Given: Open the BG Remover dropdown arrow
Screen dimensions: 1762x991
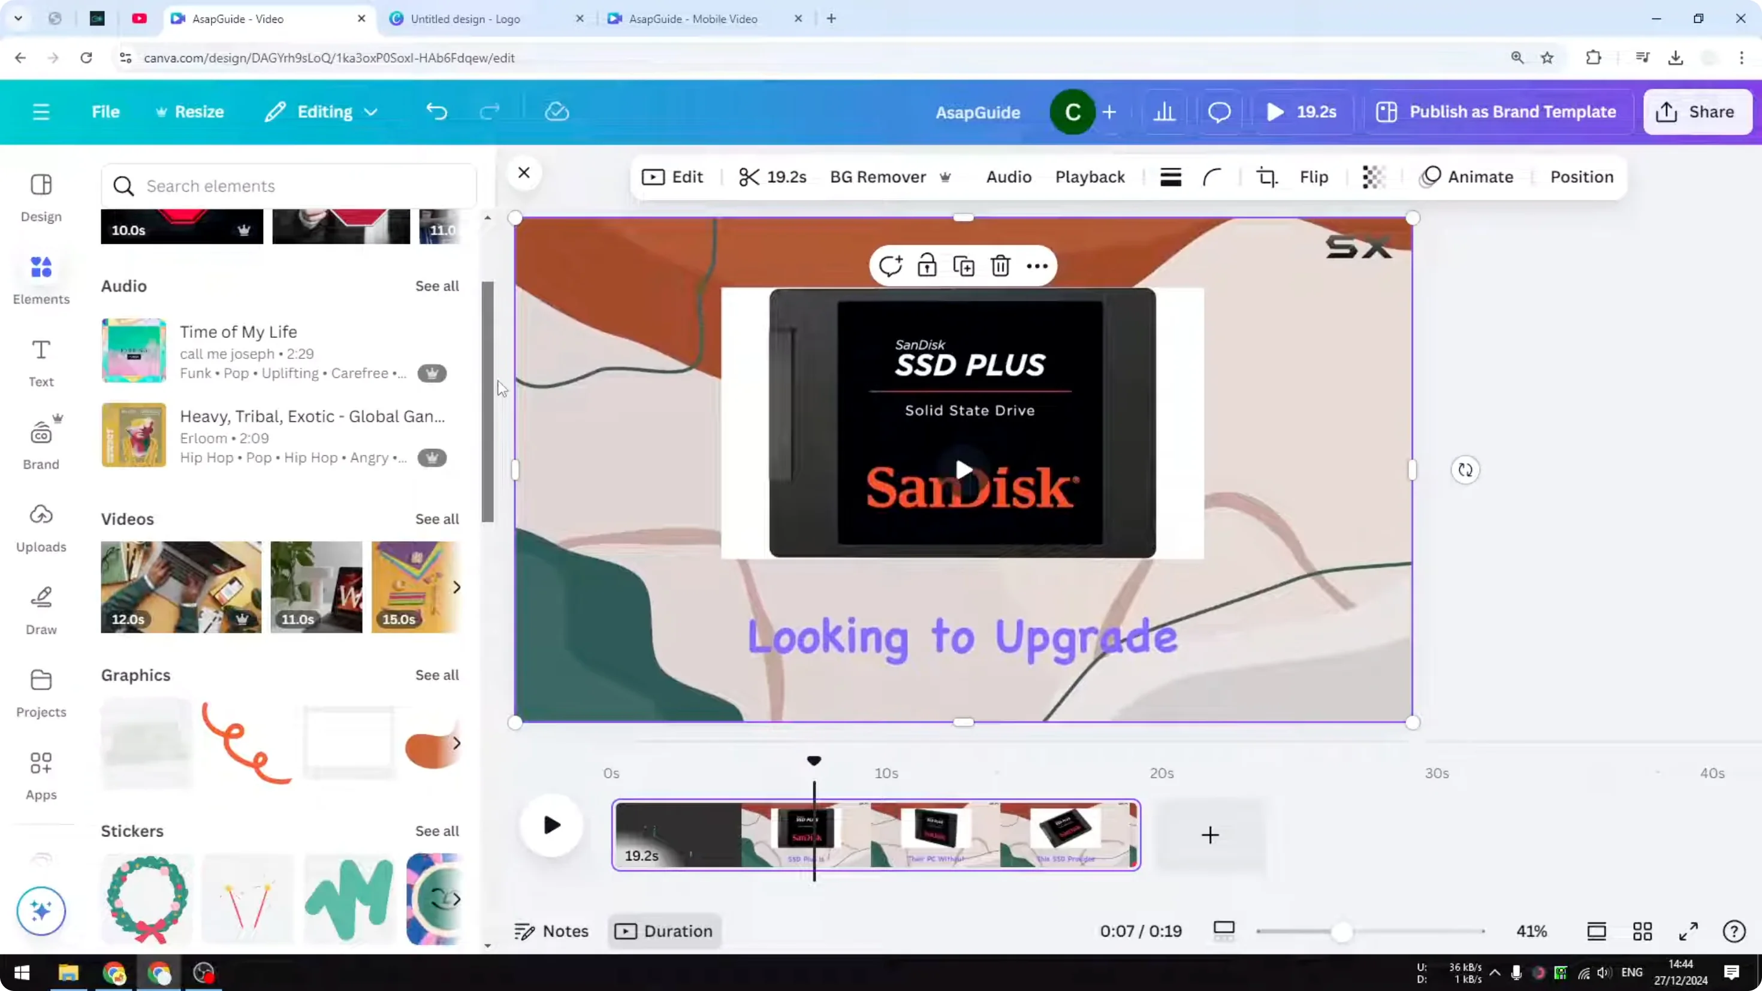Looking at the screenshot, I should [946, 177].
